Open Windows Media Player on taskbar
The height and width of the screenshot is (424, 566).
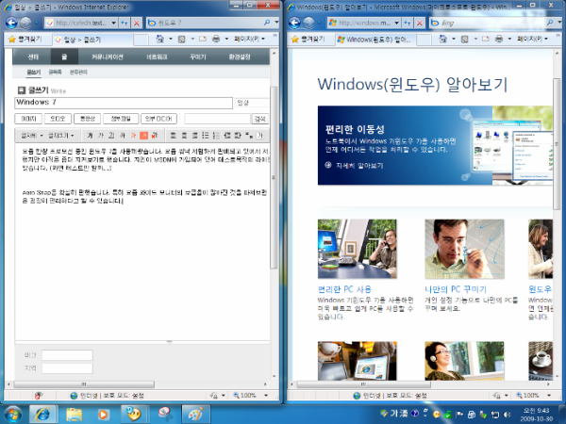(x=103, y=414)
